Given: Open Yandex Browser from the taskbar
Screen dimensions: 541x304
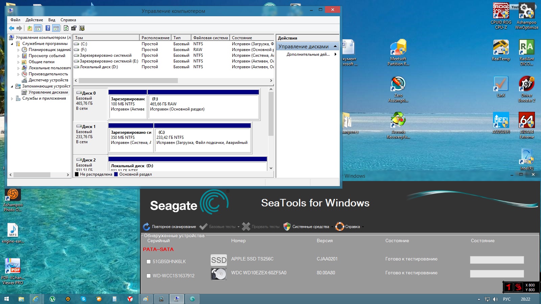Looking at the screenshot, I should (130, 299).
